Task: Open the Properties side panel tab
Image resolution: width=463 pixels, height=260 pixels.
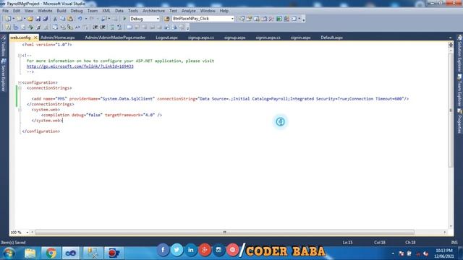Action: click(460, 121)
